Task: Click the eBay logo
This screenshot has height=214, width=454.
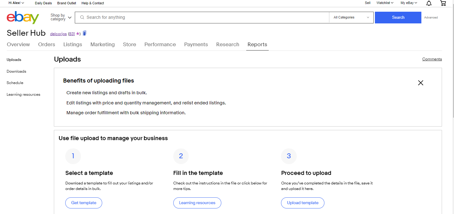Action: [23, 18]
